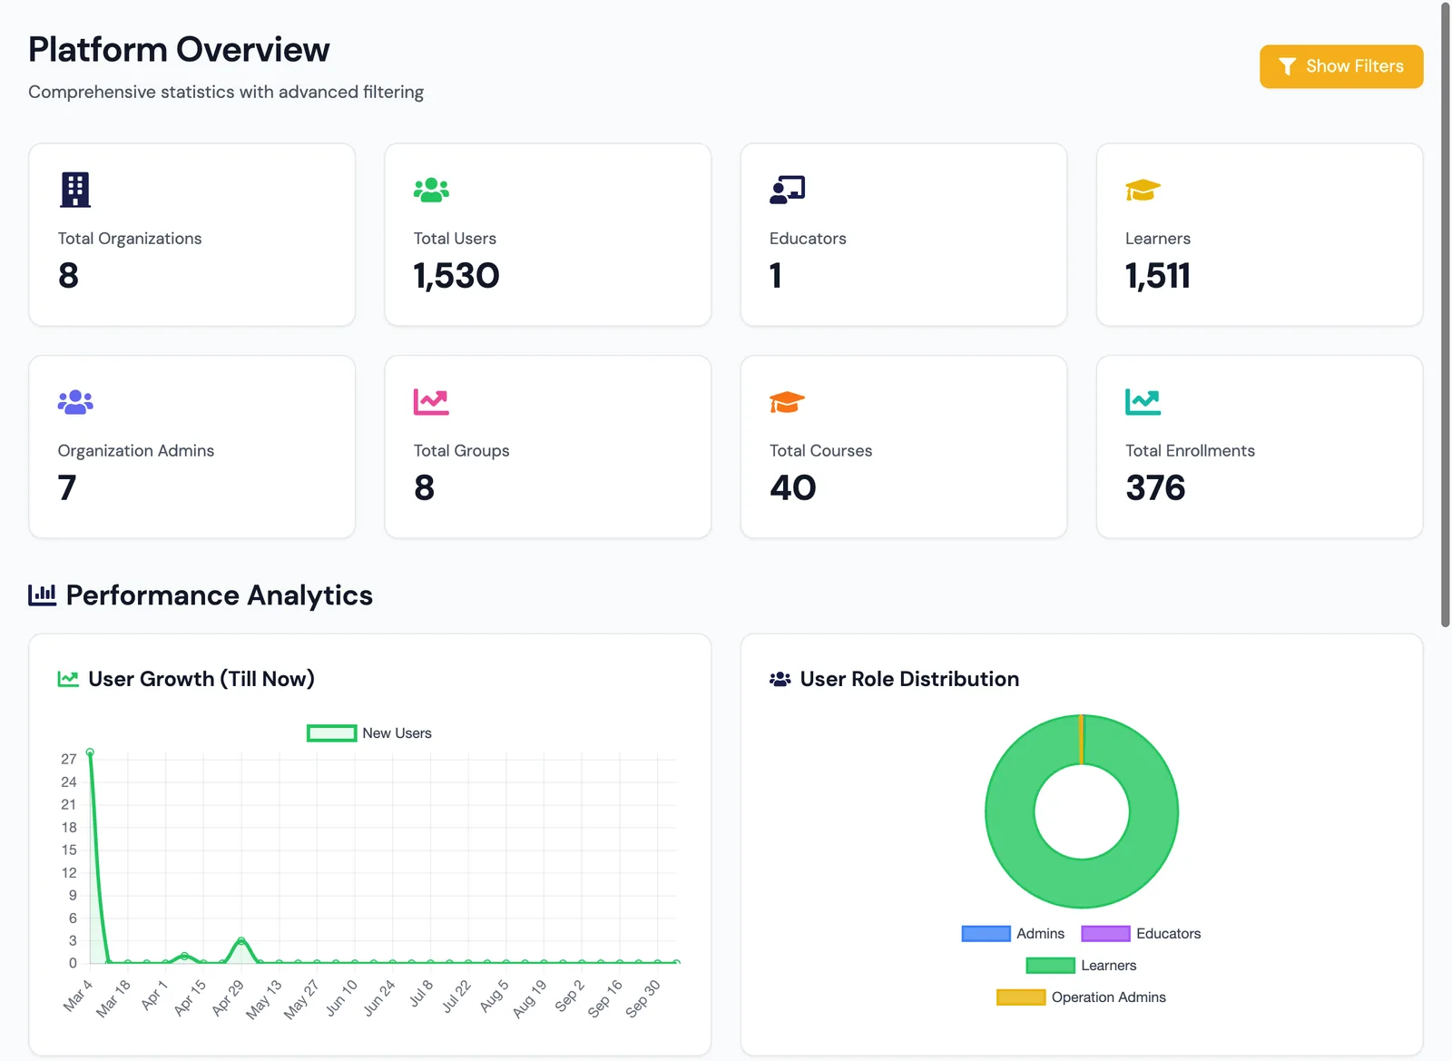Click the green users icon above Total Users
Screen dimensions: 1452x1061
431,190
